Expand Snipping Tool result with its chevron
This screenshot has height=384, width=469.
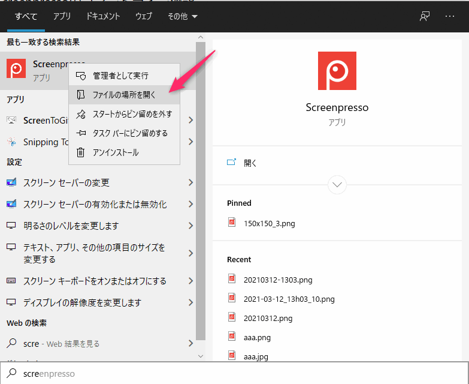tap(191, 142)
